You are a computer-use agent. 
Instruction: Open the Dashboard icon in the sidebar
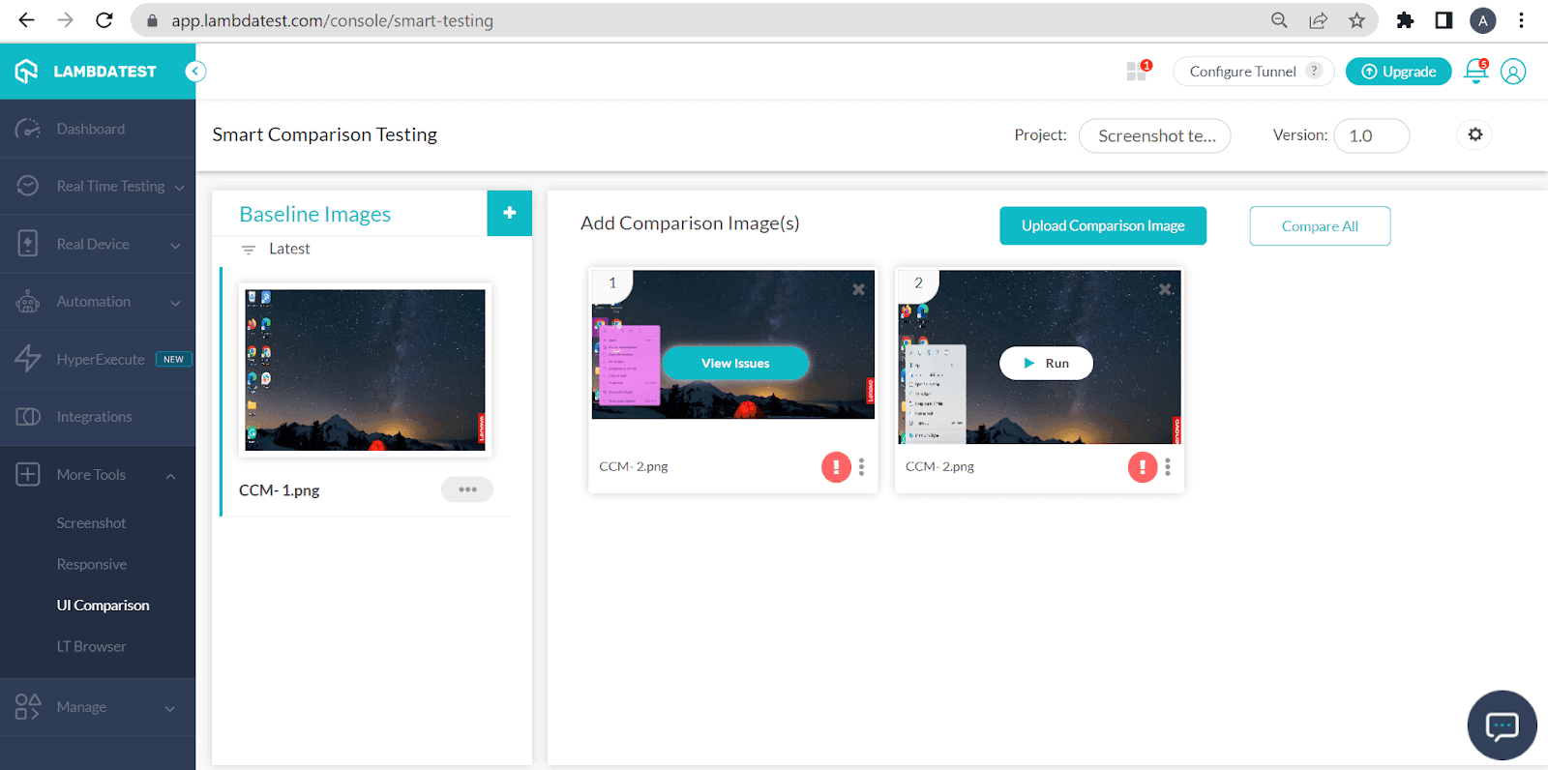[x=28, y=129]
